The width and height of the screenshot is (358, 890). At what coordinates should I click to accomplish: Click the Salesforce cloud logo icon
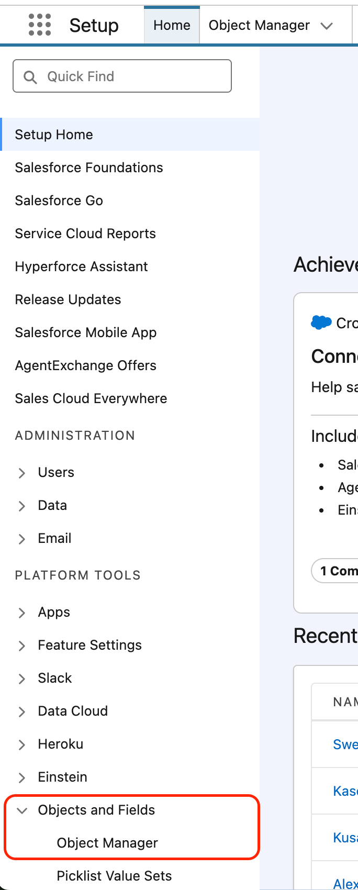point(321,322)
